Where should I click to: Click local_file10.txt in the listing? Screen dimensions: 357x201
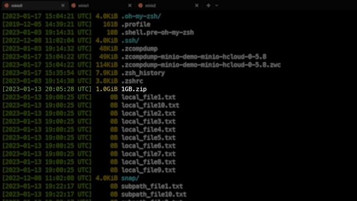[x=150, y=106]
